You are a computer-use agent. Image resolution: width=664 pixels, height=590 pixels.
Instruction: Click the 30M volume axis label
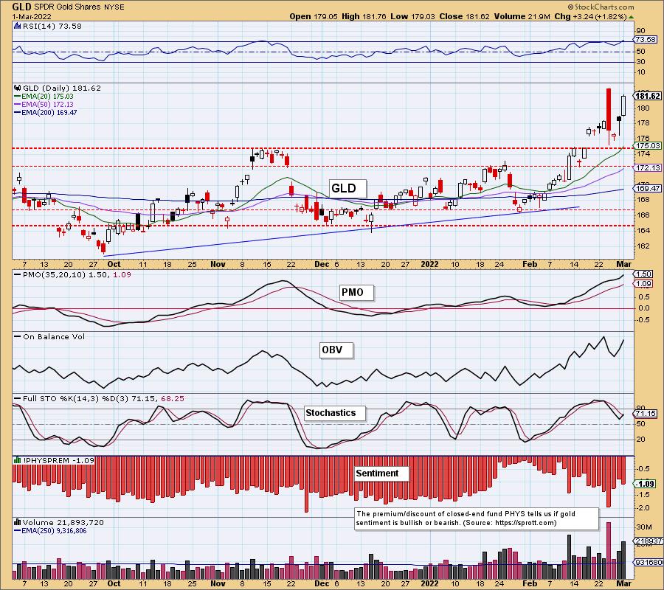(x=643, y=527)
